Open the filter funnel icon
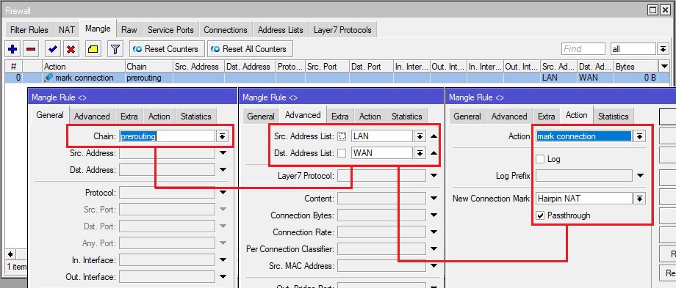 (115, 49)
